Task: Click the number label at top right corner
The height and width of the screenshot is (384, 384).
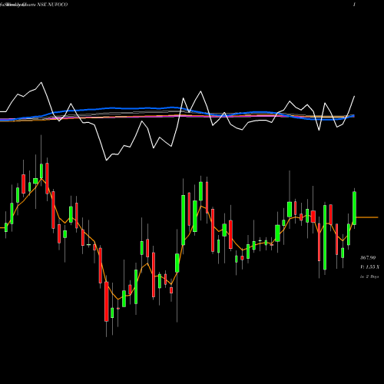Action: (354, 5)
